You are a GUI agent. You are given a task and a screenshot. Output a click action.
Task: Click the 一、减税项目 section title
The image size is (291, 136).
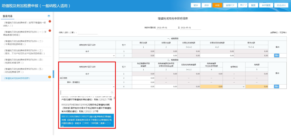click(173, 38)
